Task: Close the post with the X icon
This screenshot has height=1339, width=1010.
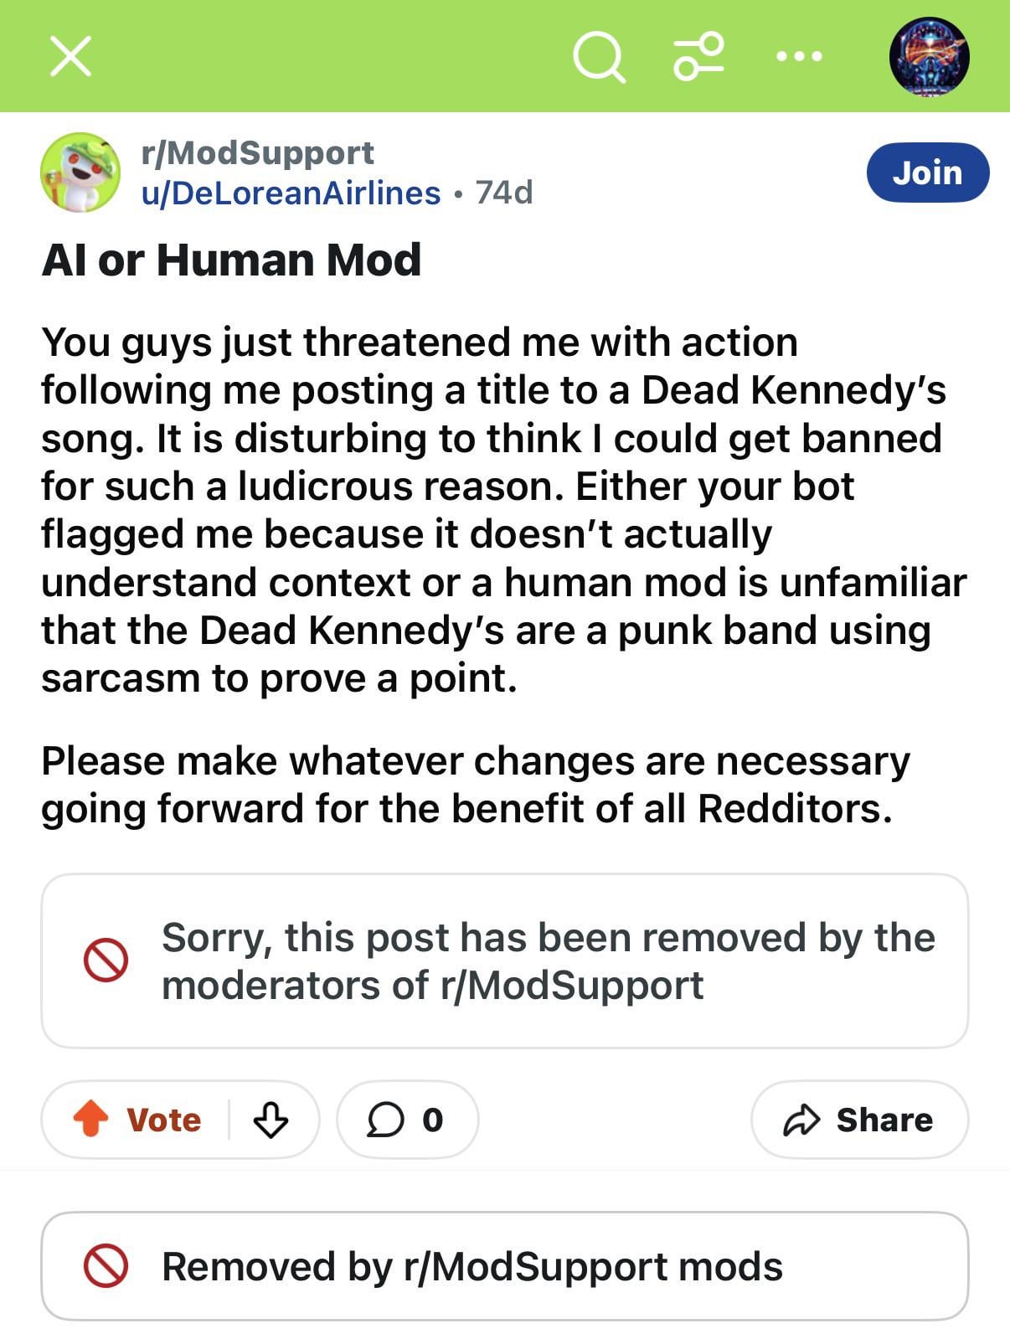Action: click(70, 57)
